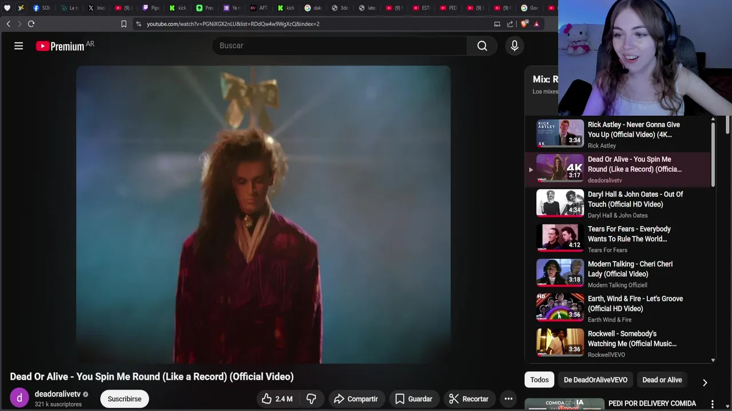Screen dimensions: 732x411
Task: Switch to the X Inici tab
Action: (x=97, y=8)
